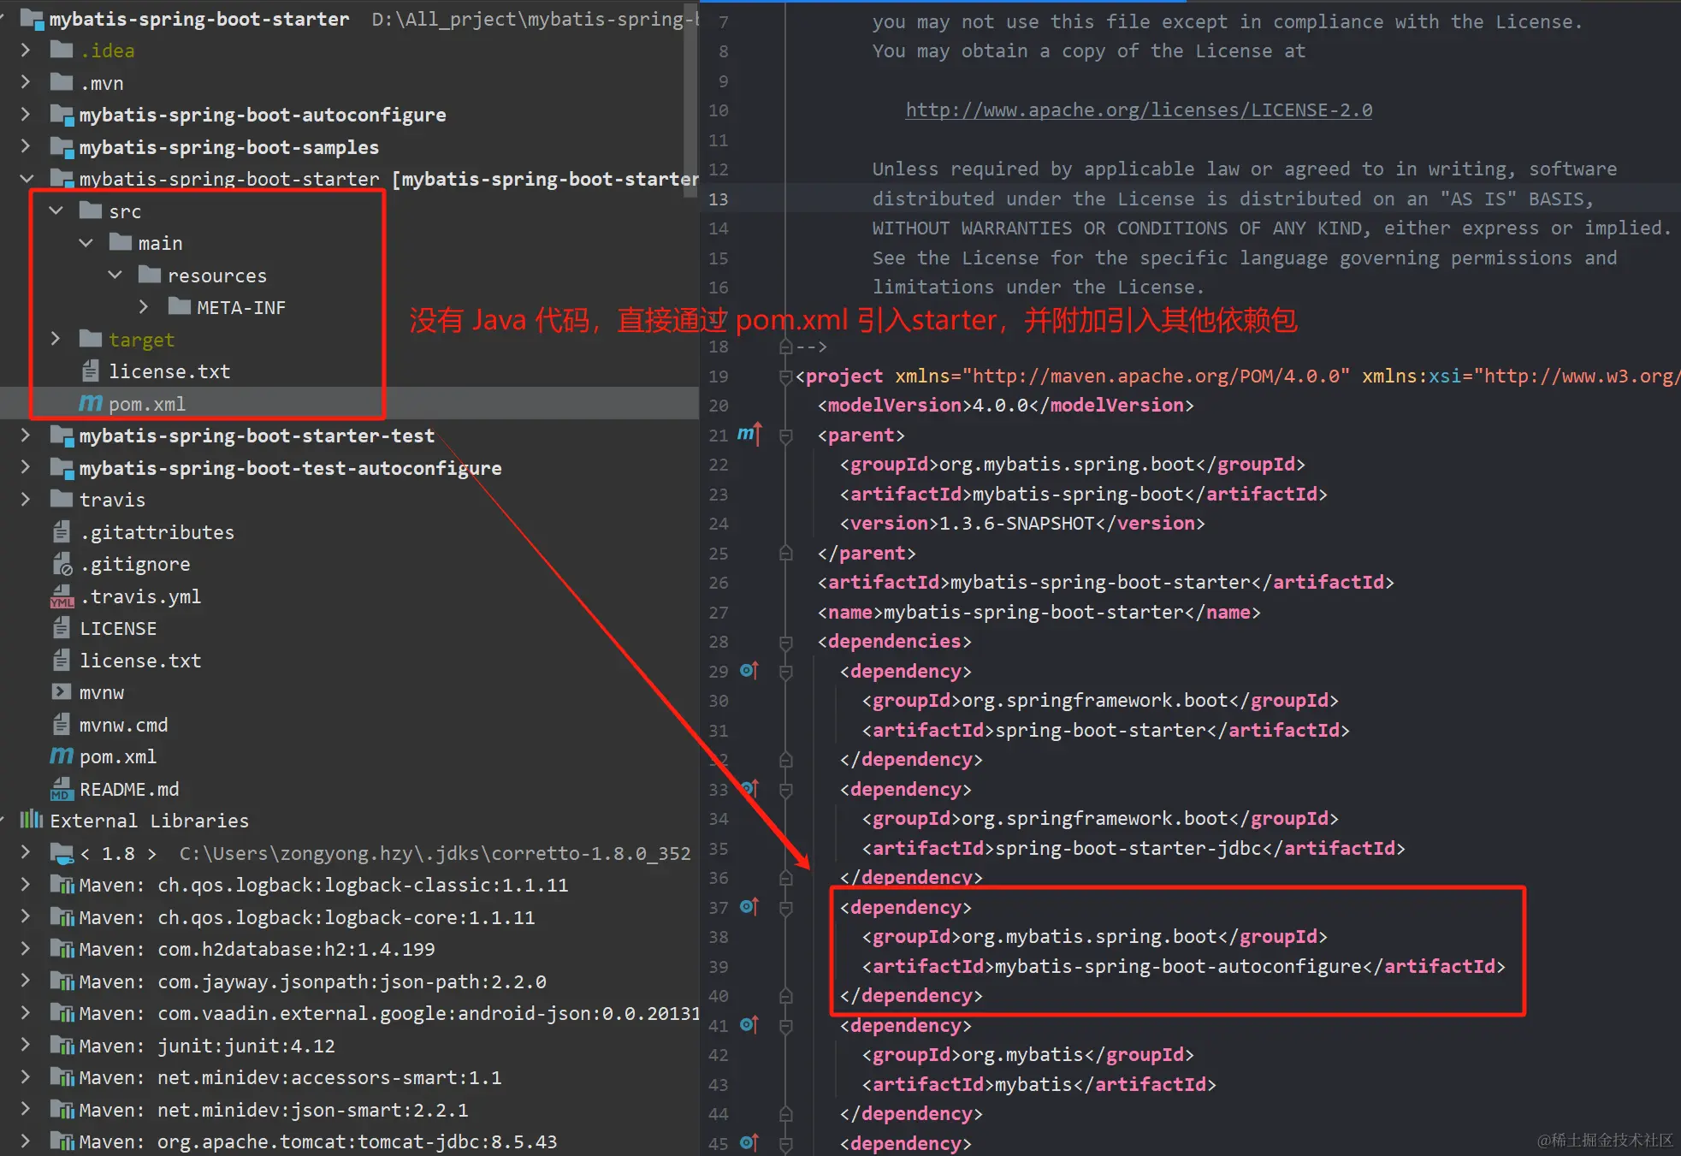Image resolution: width=1681 pixels, height=1156 pixels.
Task: Click the 1.3.6-SNAPSHOT version text
Action: pyautogui.click(x=1017, y=523)
